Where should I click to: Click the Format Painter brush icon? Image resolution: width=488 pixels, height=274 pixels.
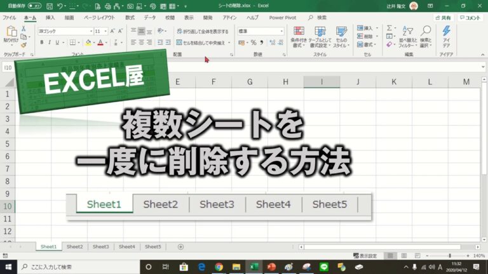[x=24, y=45]
